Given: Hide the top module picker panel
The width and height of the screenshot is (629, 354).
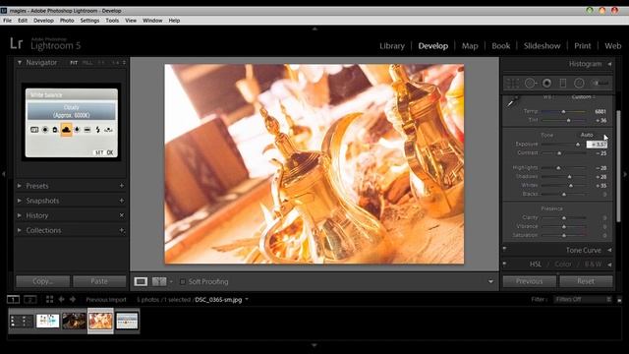Looking at the screenshot, I should [x=314, y=29].
